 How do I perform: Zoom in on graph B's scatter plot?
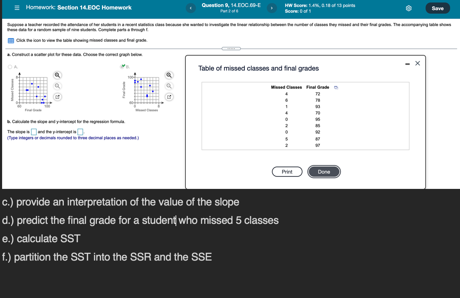[x=169, y=75]
